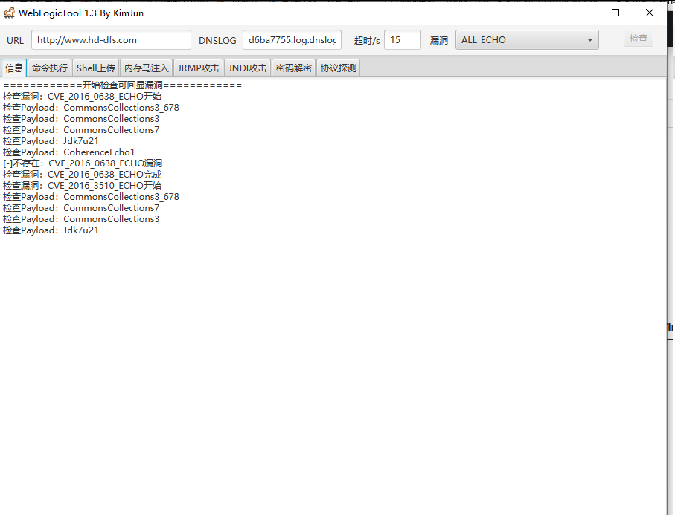The height and width of the screenshot is (515, 675).
Task: Select the Shell上传 tab
Action: point(96,68)
